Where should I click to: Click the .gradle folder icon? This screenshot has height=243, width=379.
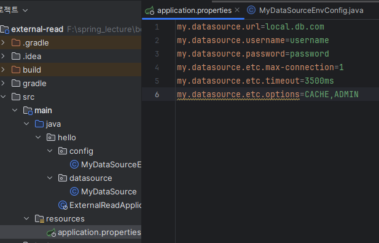click(16, 43)
